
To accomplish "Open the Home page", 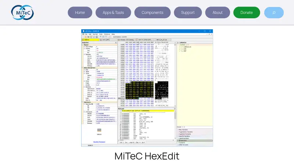I will coord(80,12).
